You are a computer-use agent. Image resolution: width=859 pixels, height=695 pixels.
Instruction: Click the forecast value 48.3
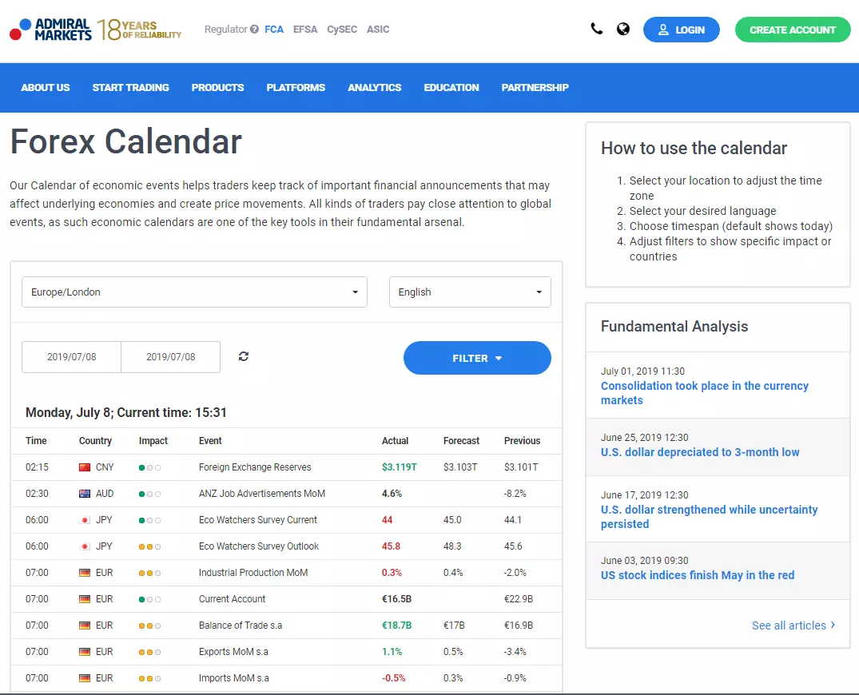coord(452,546)
